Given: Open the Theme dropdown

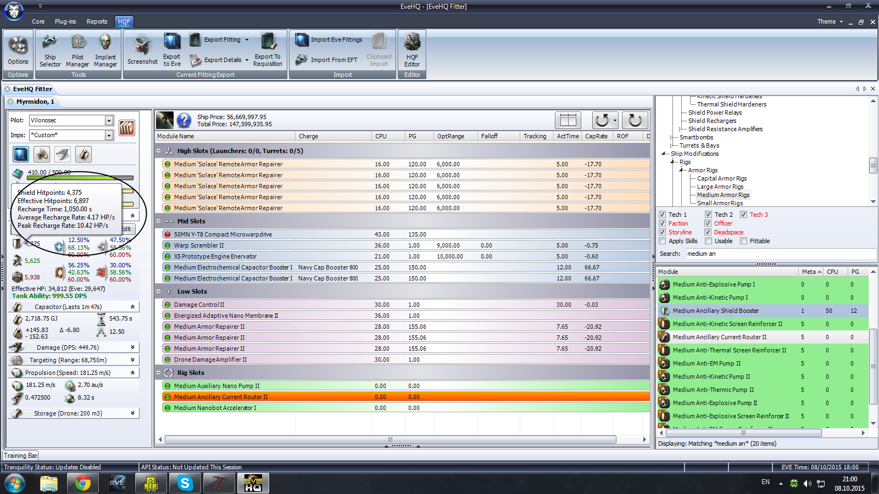Looking at the screenshot, I should pos(830,21).
